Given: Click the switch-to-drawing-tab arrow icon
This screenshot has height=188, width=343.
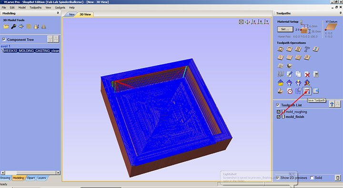Looking at the screenshot, I should (x=316, y=91).
